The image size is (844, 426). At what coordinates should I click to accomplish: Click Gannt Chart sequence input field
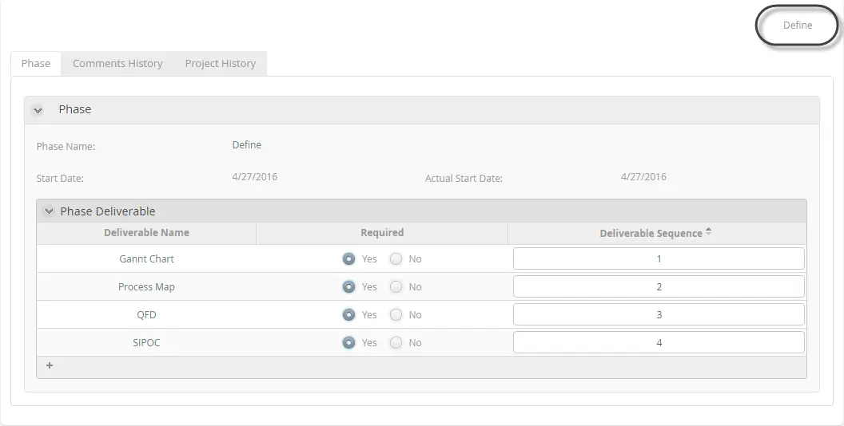click(659, 259)
